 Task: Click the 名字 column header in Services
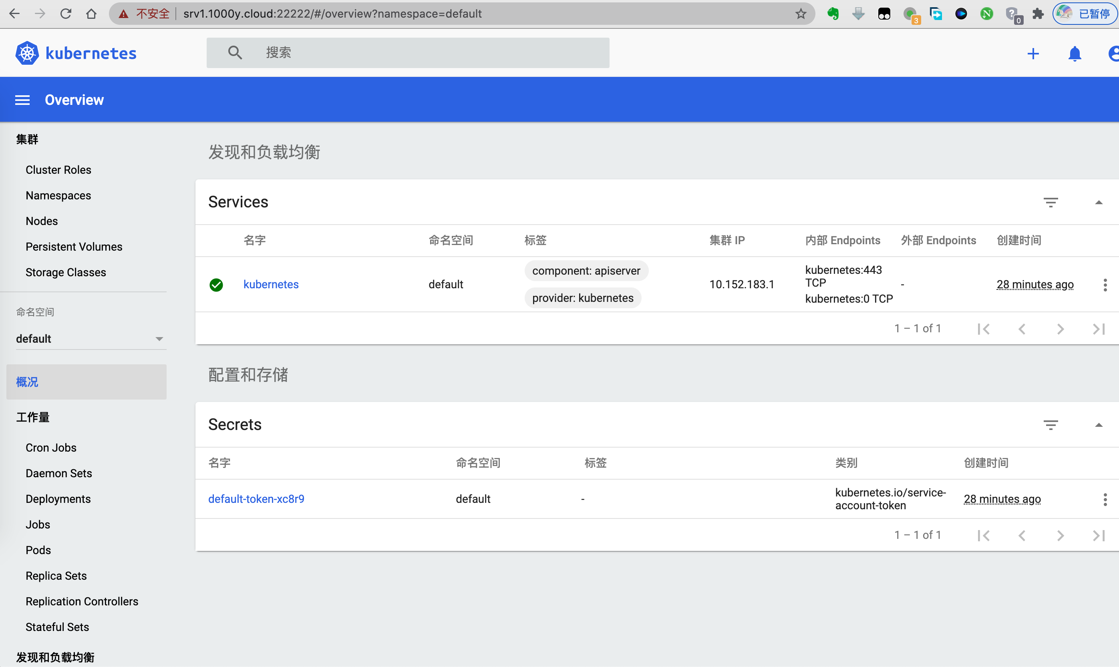pyautogui.click(x=254, y=241)
